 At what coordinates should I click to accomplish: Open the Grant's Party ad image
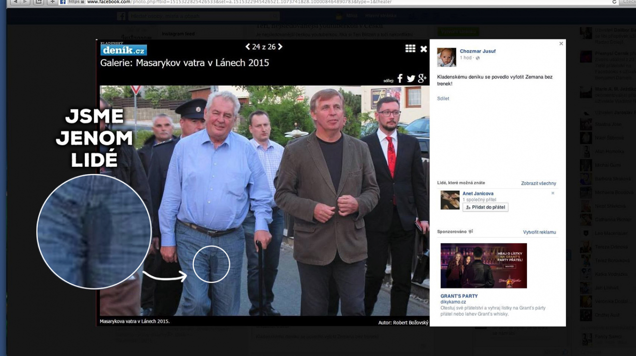tap(484, 266)
